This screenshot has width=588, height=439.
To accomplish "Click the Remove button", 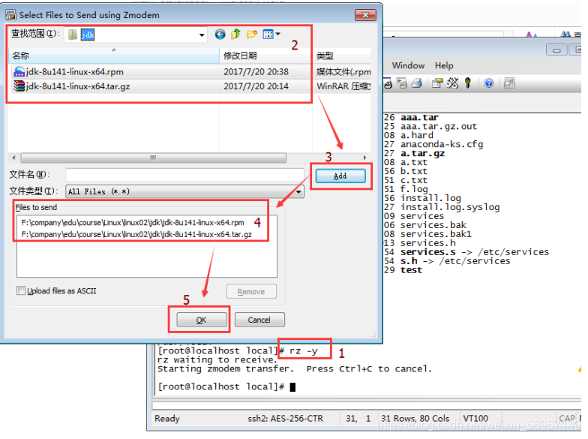I will pyautogui.click(x=251, y=291).
